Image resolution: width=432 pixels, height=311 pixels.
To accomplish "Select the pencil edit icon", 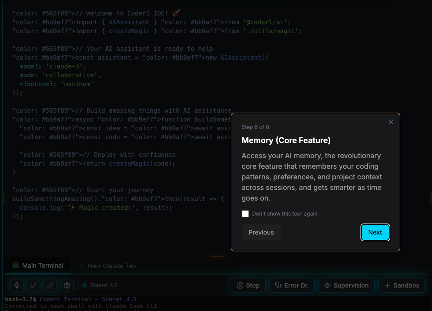I will [50, 285].
